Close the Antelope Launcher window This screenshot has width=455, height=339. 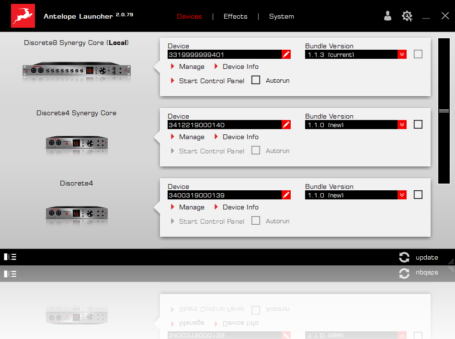(x=445, y=16)
